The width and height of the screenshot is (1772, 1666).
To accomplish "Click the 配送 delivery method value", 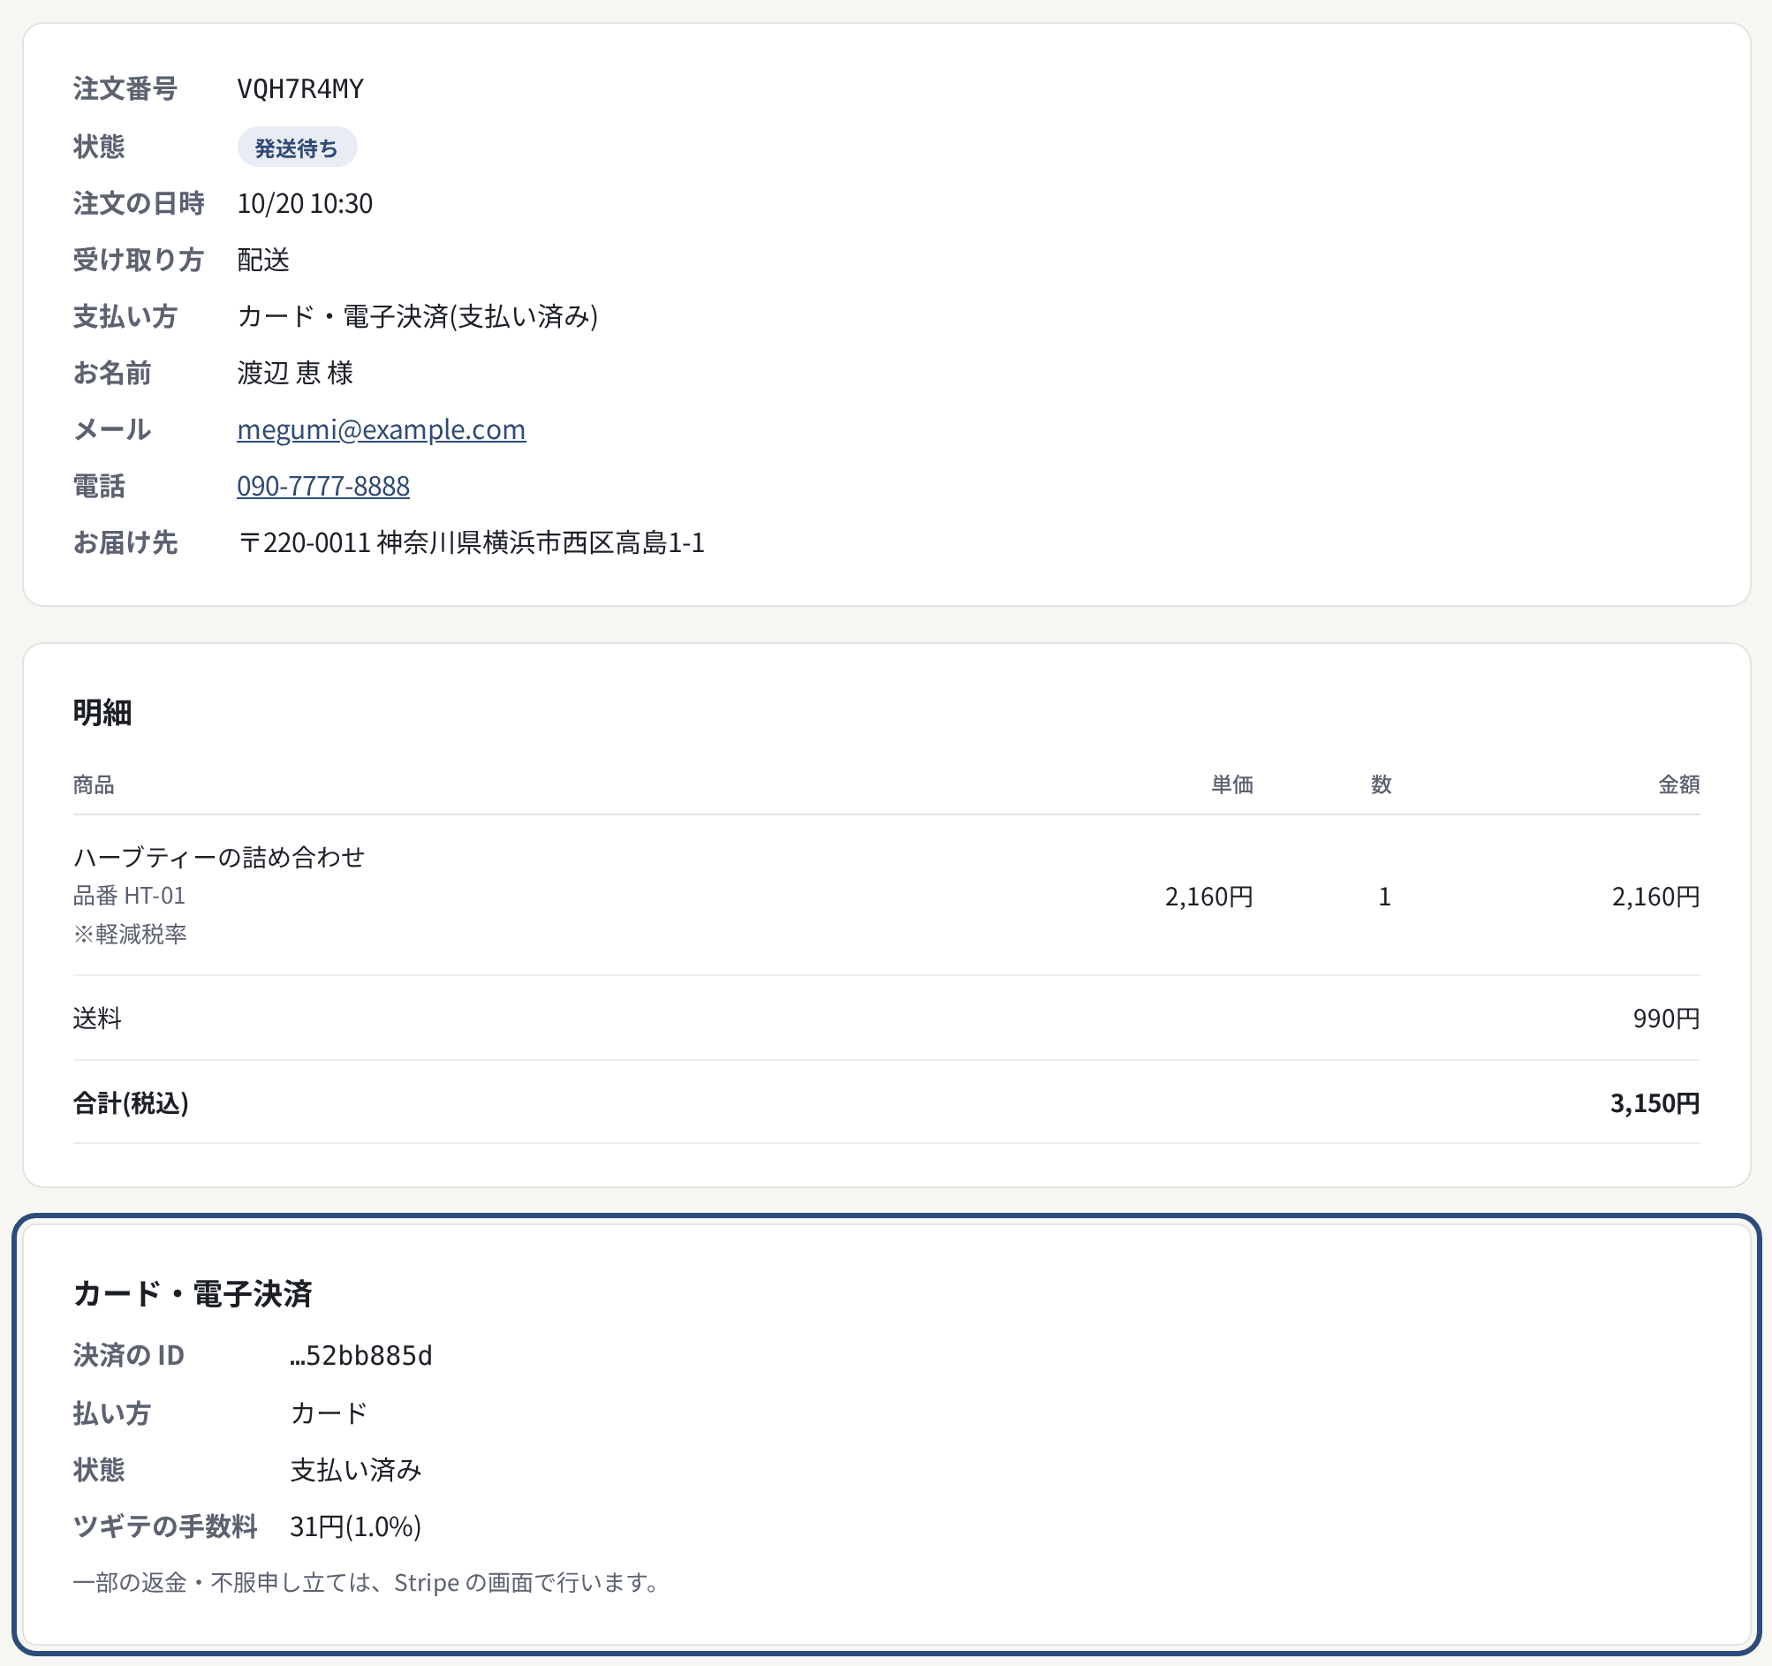I will click(x=263, y=261).
